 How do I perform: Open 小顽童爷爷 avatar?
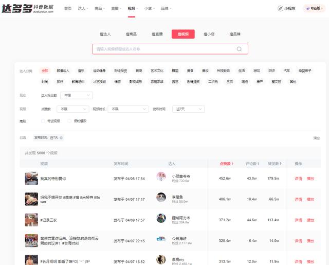click(161, 176)
